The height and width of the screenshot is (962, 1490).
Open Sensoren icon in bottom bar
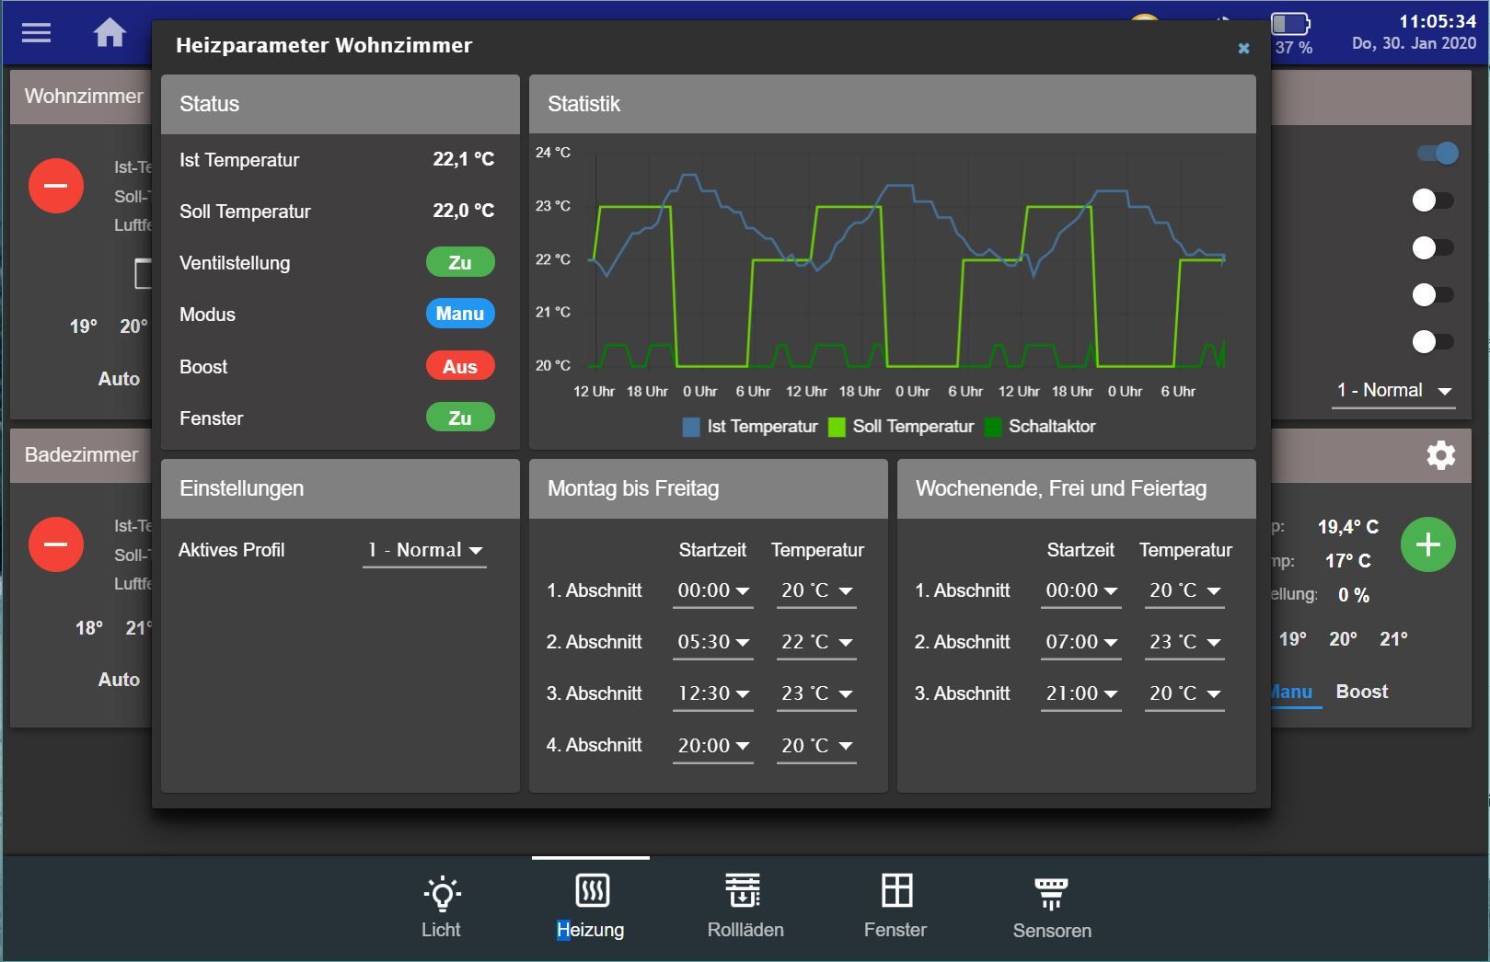[x=1052, y=907]
